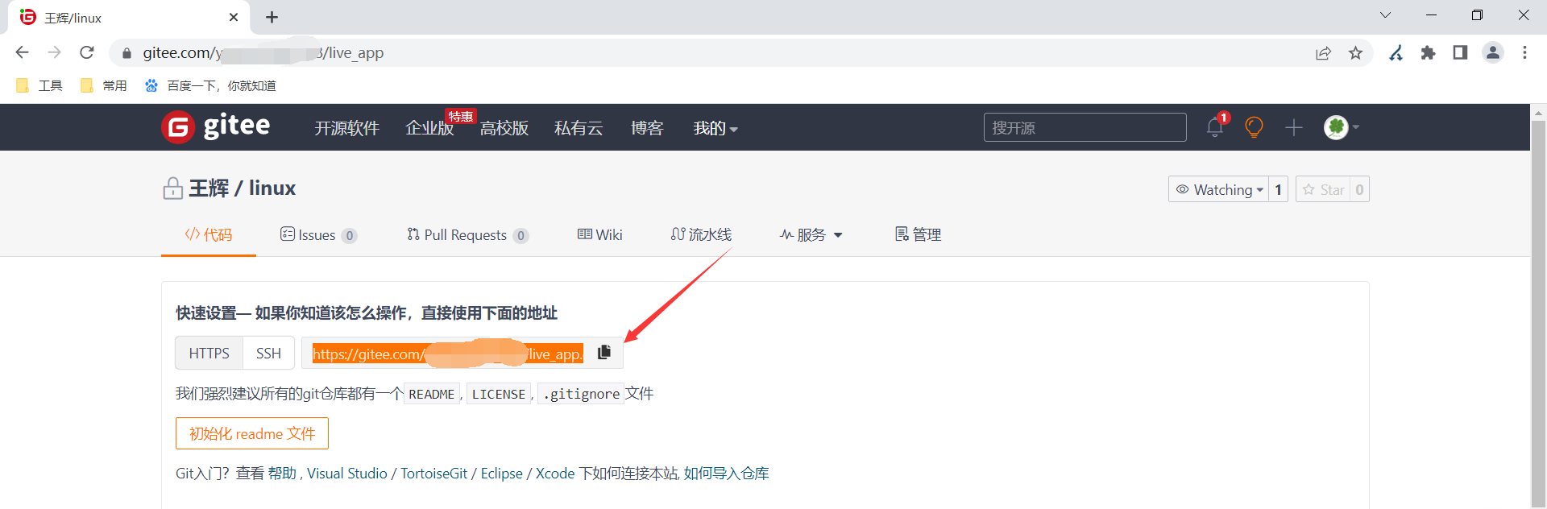Image resolution: width=1547 pixels, height=509 pixels.
Task: Copy the repository URL with clipboard icon
Action: pos(604,353)
